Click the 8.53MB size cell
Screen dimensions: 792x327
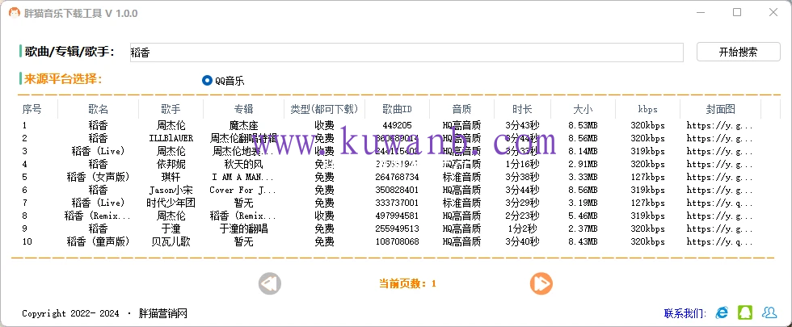click(x=583, y=125)
